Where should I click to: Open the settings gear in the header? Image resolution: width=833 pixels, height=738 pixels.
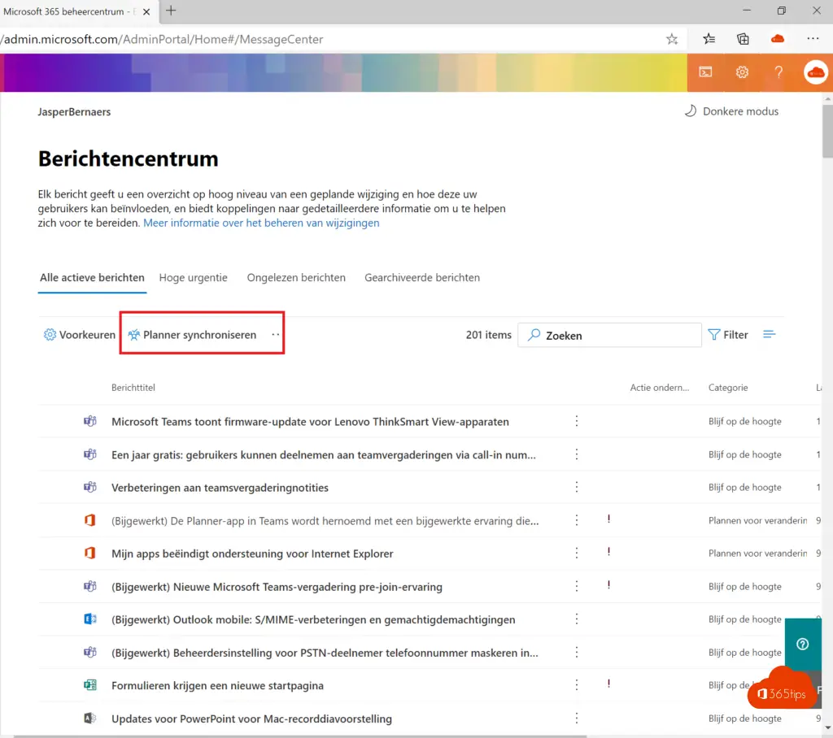742,72
